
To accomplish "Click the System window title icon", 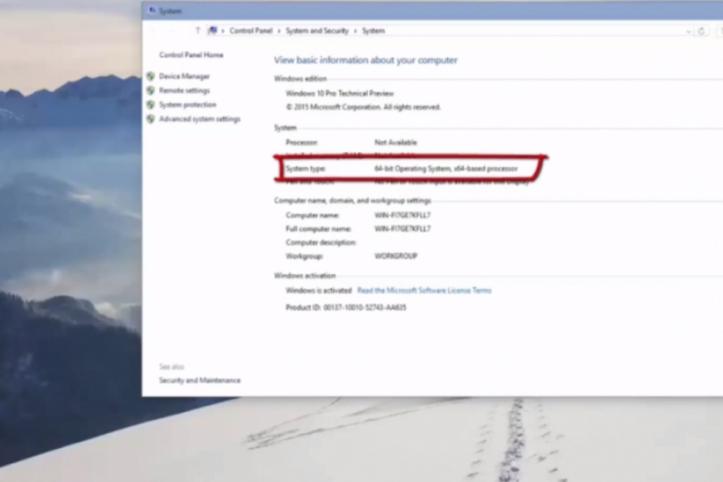I will [x=151, y=11].
